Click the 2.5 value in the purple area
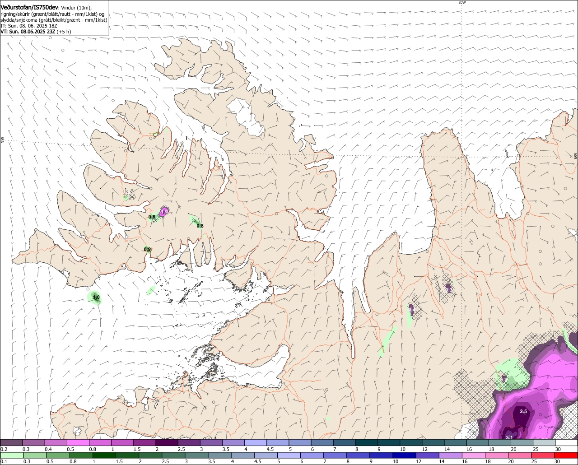 [x=523, y=412]
